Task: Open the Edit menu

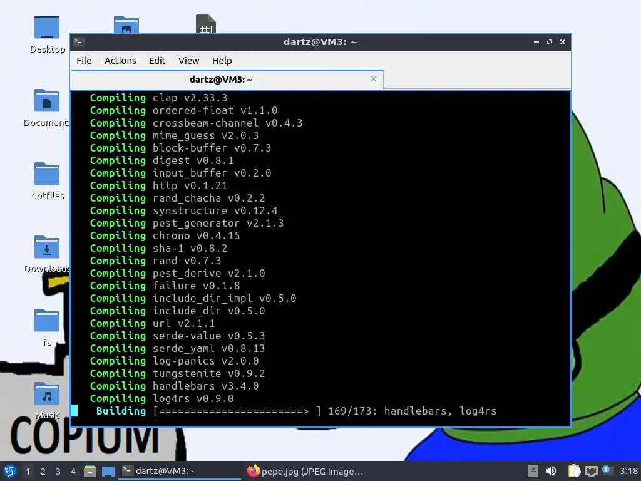Action: tap(157, 61)
